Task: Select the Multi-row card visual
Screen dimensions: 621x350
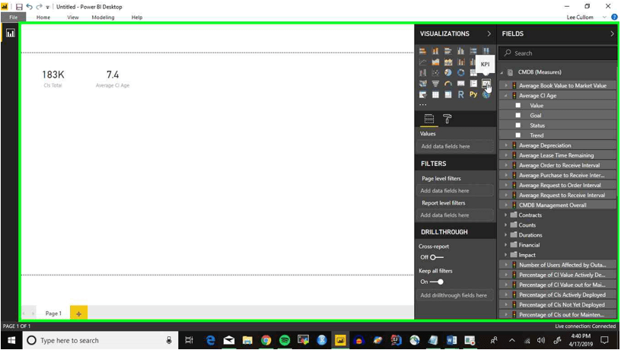Action: pyautogui.click(x=473, y=84)
